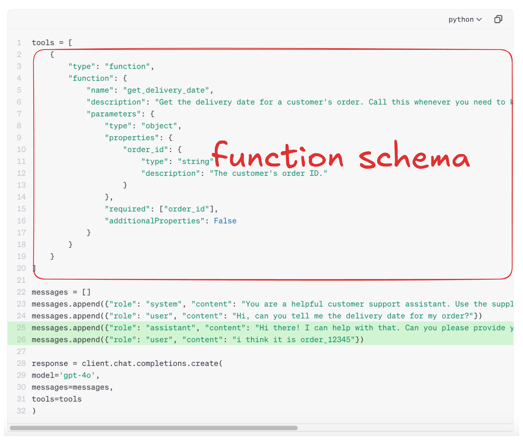Screen dimensions: 523x440
Task: Click the "description" key on line 6
Action: tap(116, 102)
